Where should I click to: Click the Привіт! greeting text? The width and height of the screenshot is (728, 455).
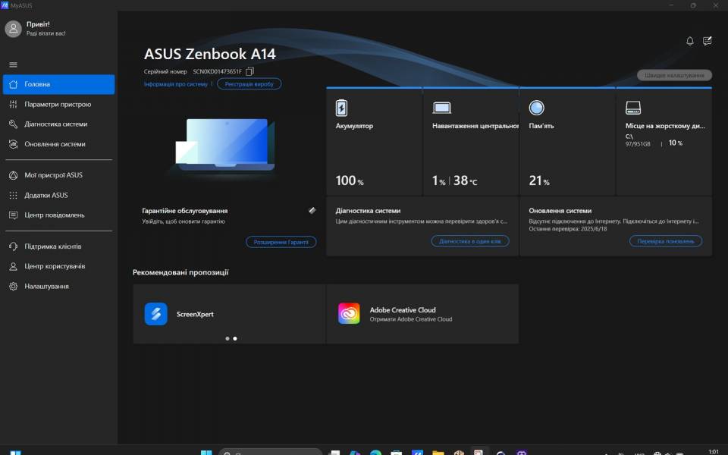pos(38,24)
